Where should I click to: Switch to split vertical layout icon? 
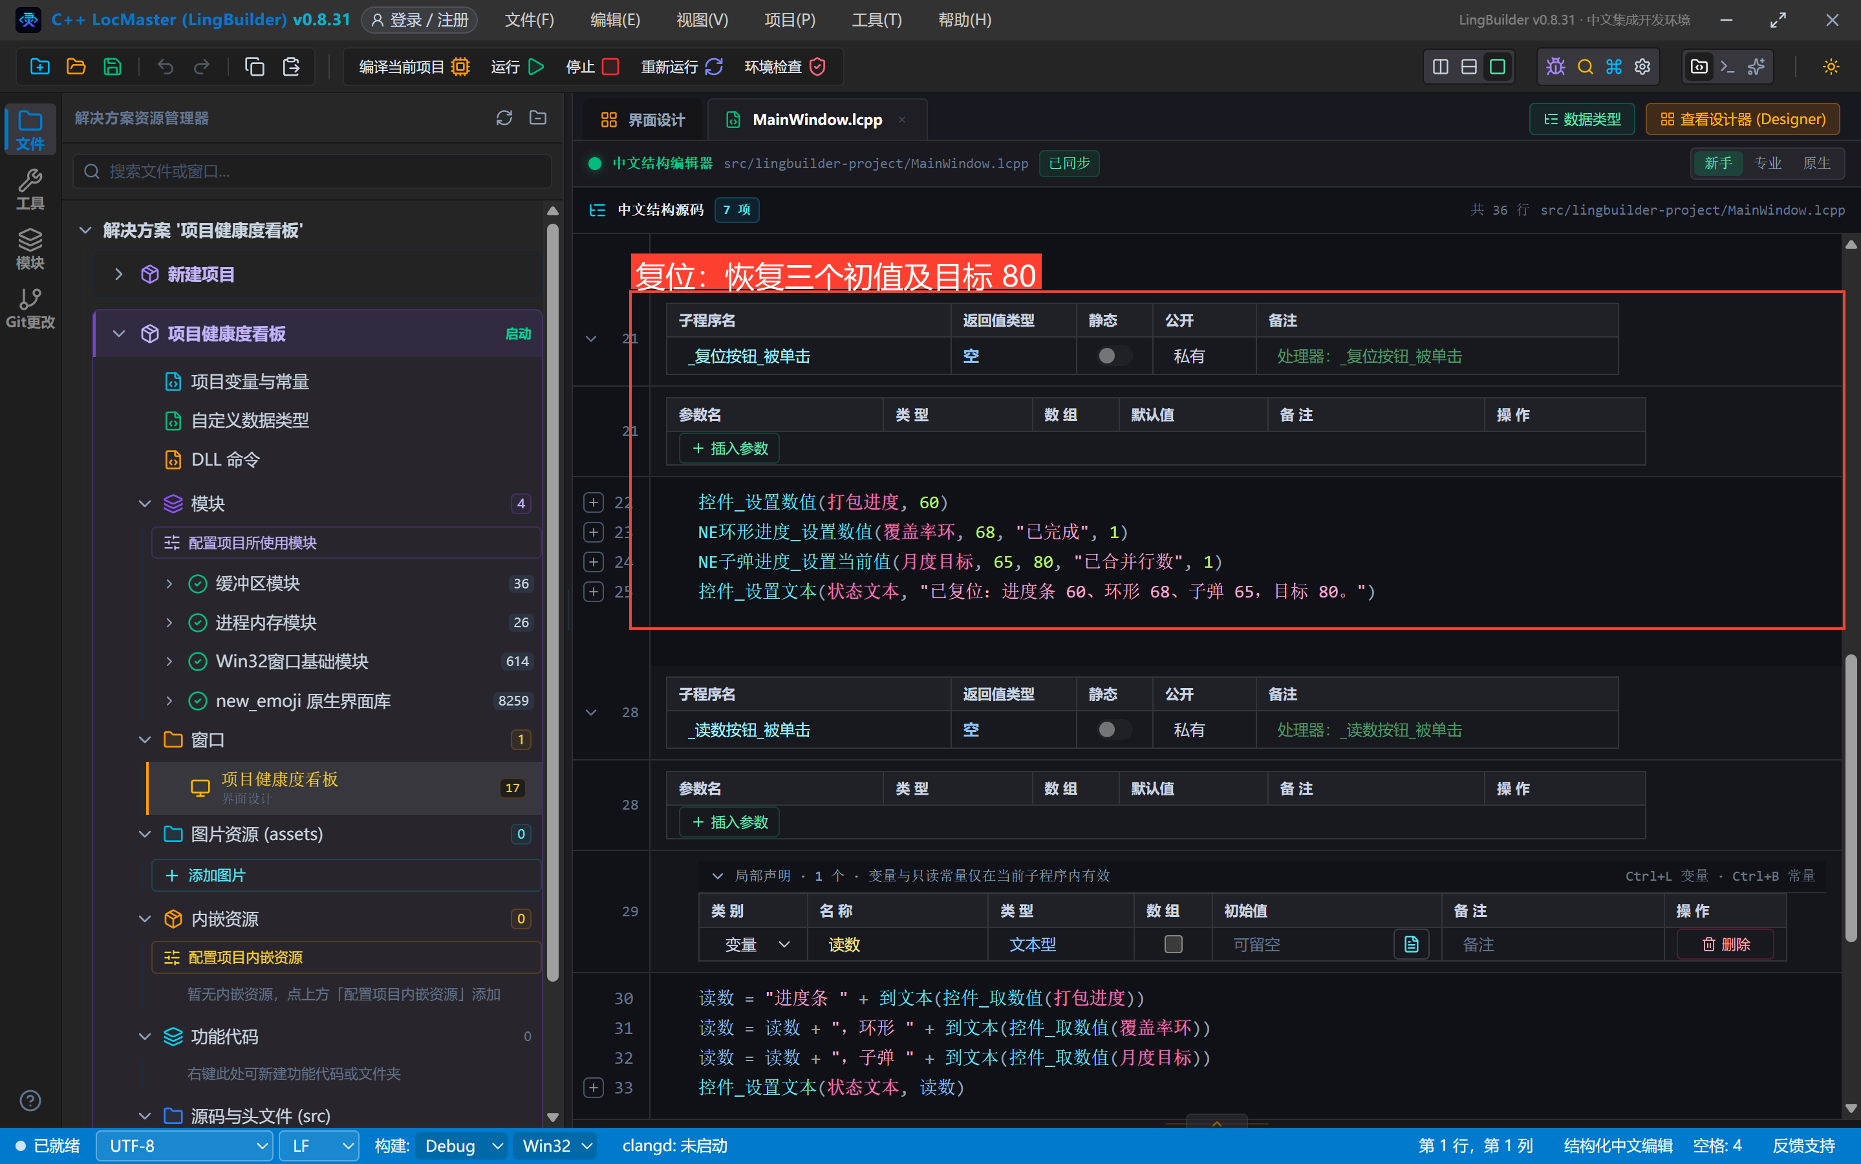click(x=1441, y=67)
